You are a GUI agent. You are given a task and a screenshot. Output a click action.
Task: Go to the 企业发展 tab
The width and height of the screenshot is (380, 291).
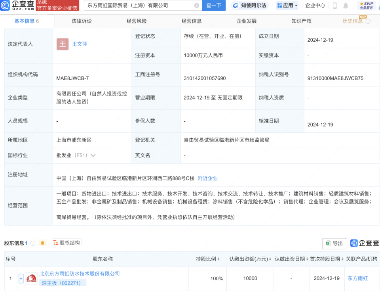click(247, 21)
